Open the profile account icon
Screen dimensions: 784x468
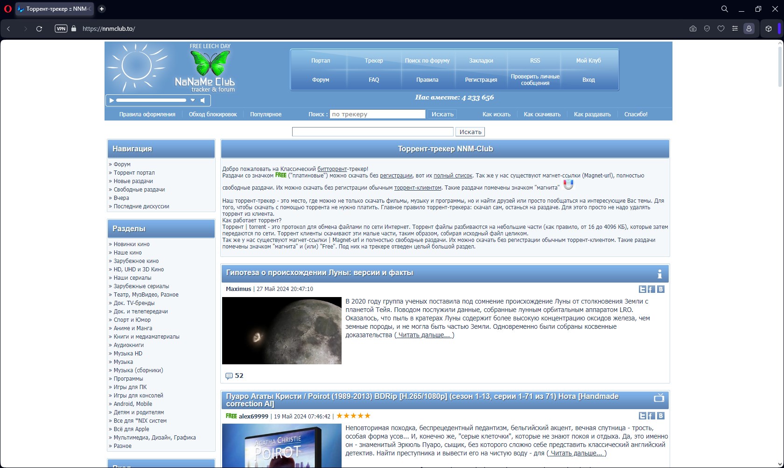(x=749, y=28)
